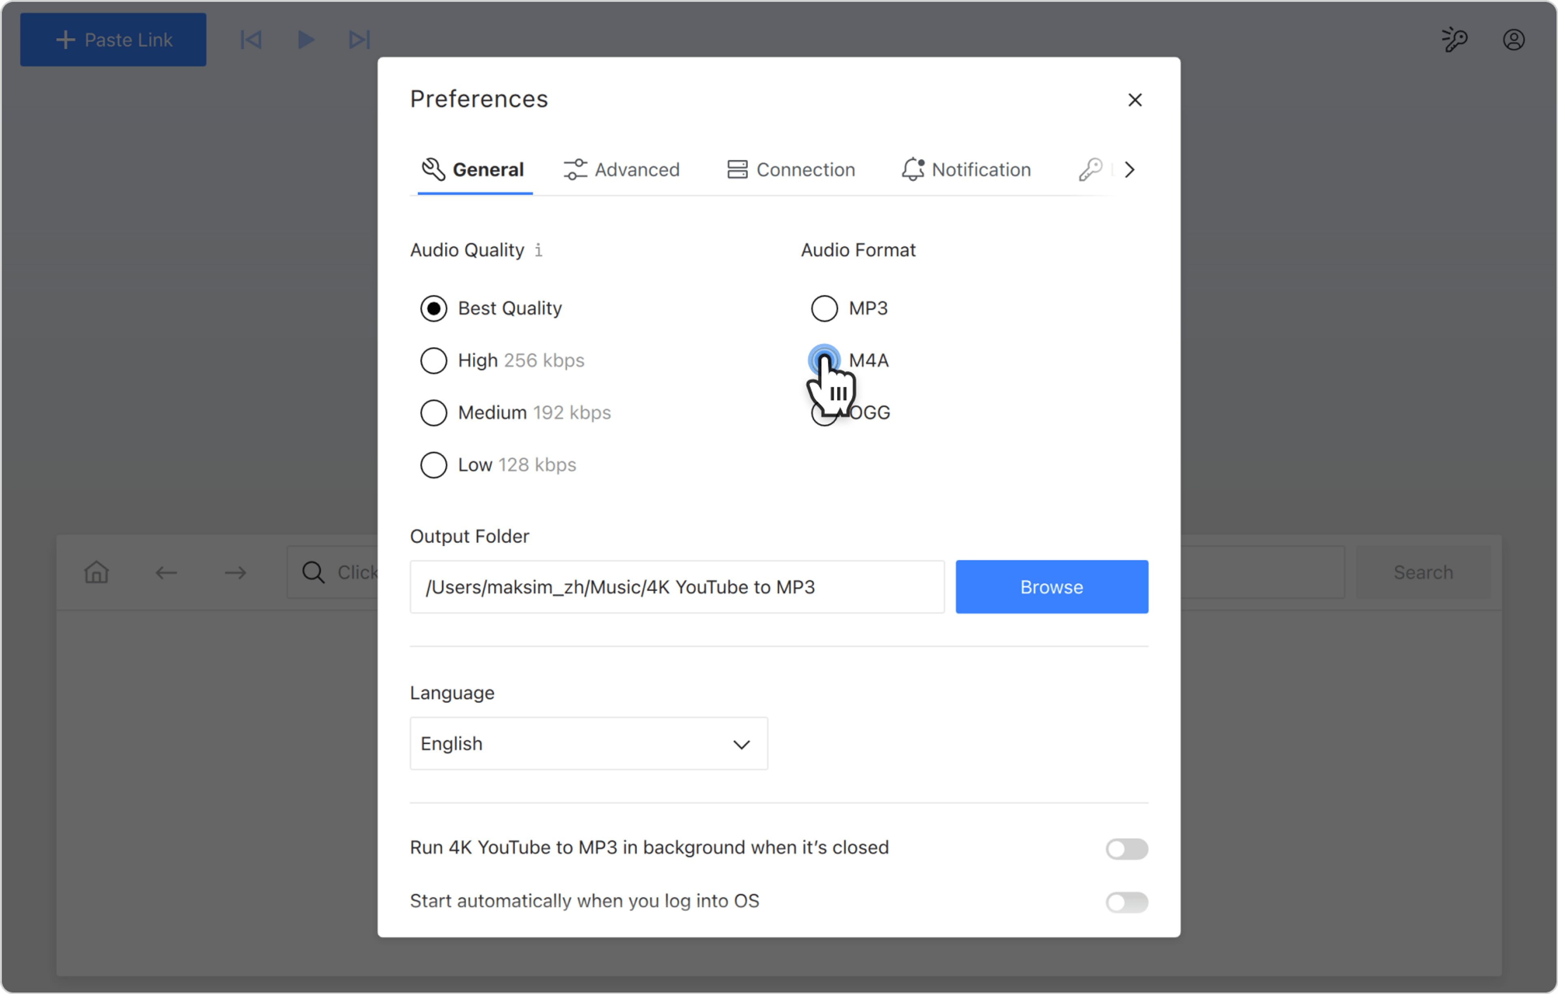
Task: Open the English language dropdown
Action: (x=588, y=744)
